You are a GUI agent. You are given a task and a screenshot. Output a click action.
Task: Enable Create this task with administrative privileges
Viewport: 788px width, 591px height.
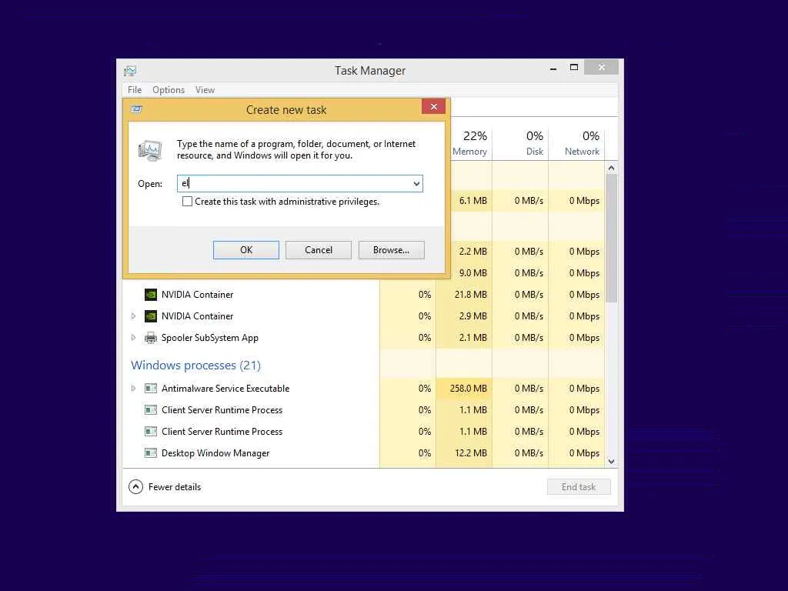(x=187, y=202)
